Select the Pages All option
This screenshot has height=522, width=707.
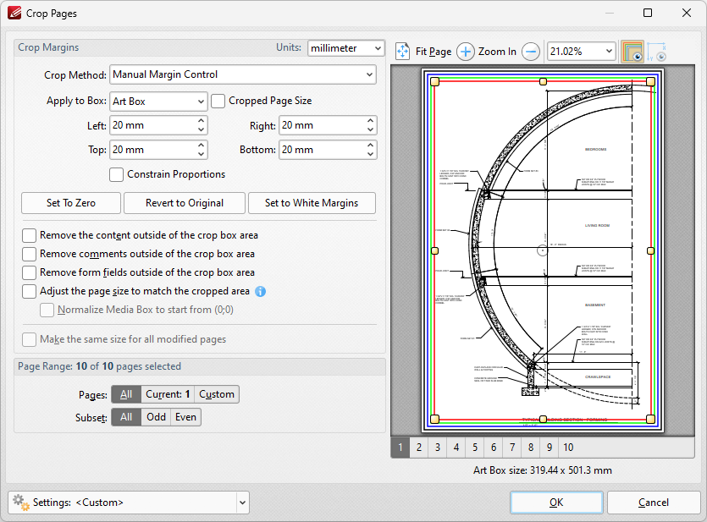pyautogui.click(x=126, y=394)
